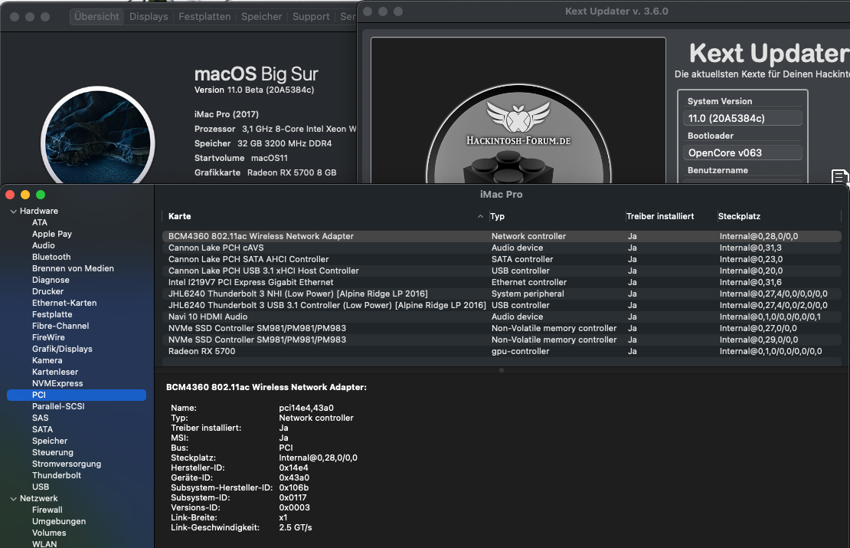Image resolution: width=850 pixels, height=548 pixels.
Task: Click the green zoom button of the iMac Pro window
Action: tap(41, 195)
